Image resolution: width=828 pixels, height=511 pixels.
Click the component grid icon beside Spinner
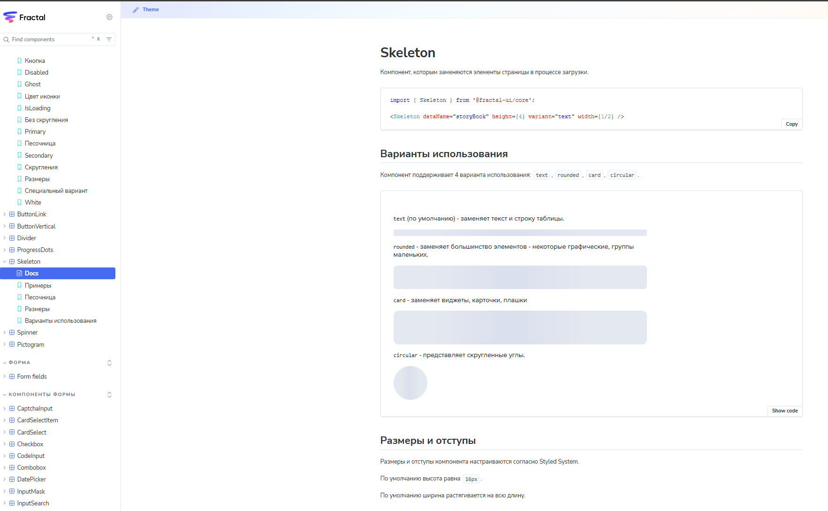(x=12, y=332)
